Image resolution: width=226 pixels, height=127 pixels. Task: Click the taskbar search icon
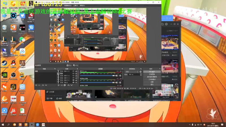[x=8, y=124]
